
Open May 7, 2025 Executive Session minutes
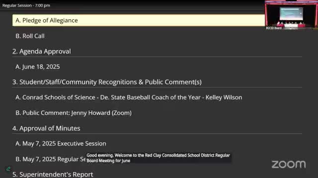coord(61,143)
